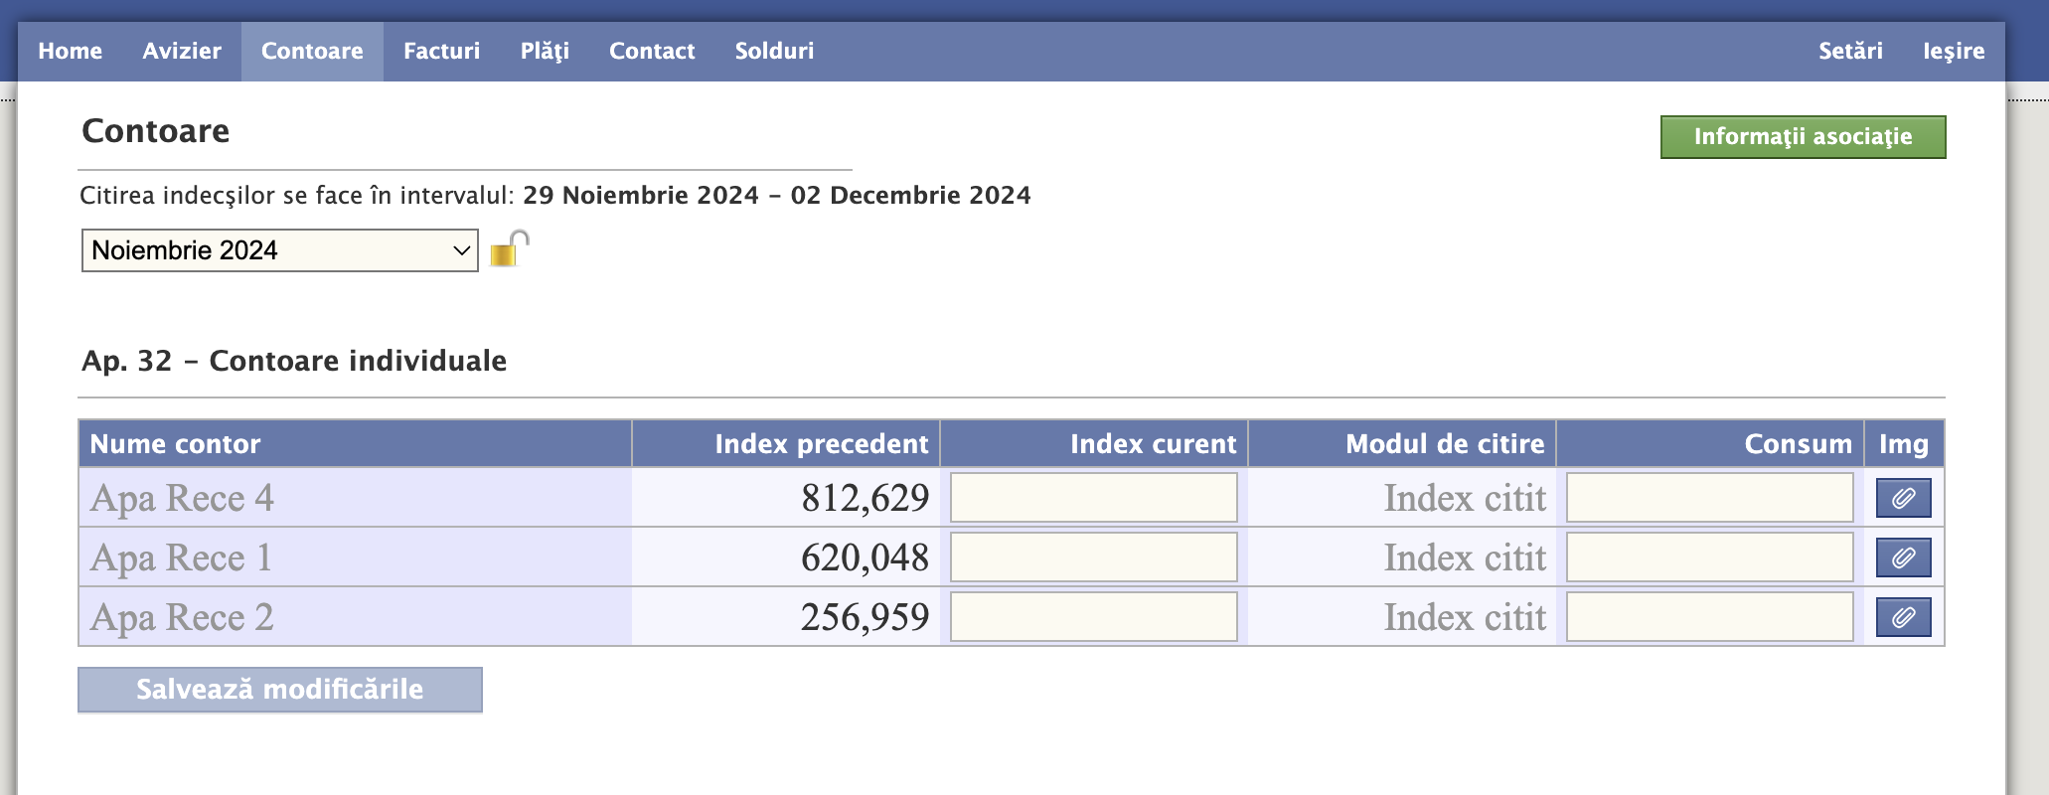Click the paperclip attach icon for Apa Rece 4
Viewport: 2049px width, 795px height.
(1903, 498)
